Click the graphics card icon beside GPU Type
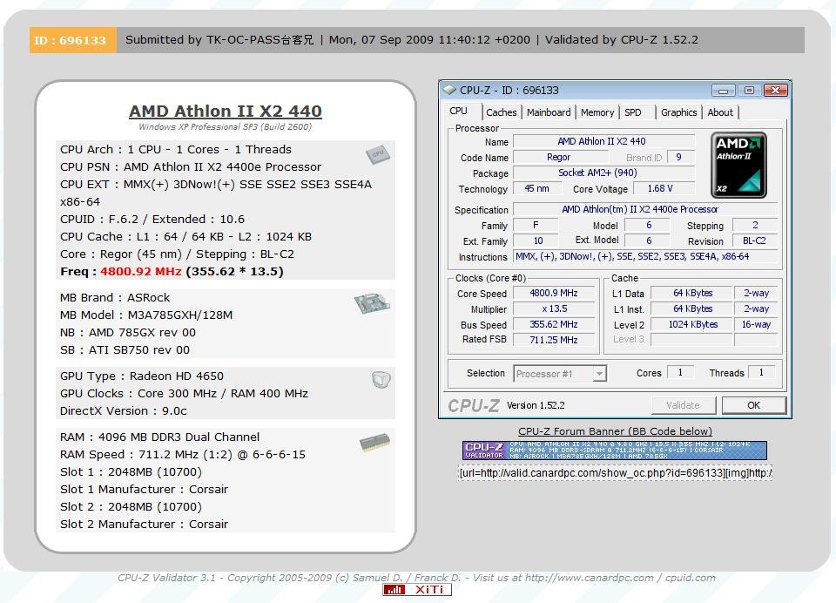 pos(381,379)
